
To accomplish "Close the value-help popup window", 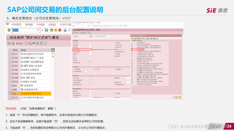I will (x=180, y=36).
